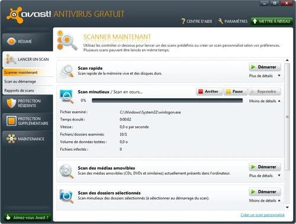Click the red stop icon on Arrêter
Viewport: 296px width, 224px height.
click(201, 92)
